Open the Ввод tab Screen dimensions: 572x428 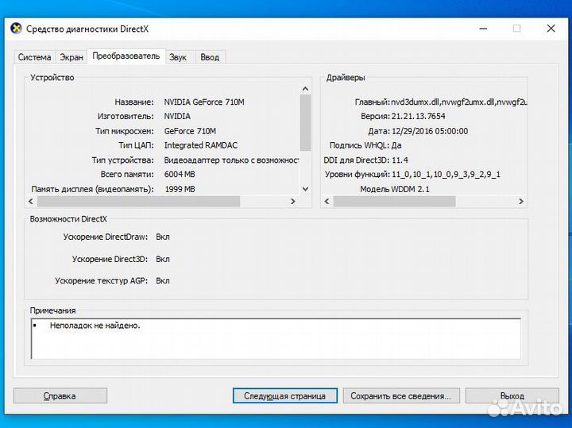[210, 57]
